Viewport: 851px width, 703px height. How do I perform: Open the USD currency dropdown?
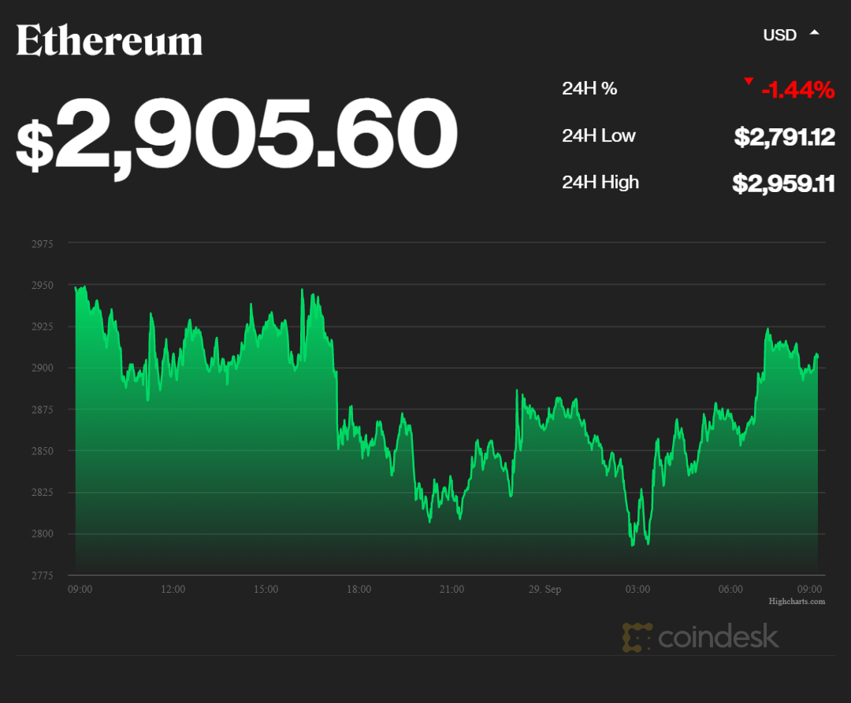pyautogui.click(x=779, y=35)
